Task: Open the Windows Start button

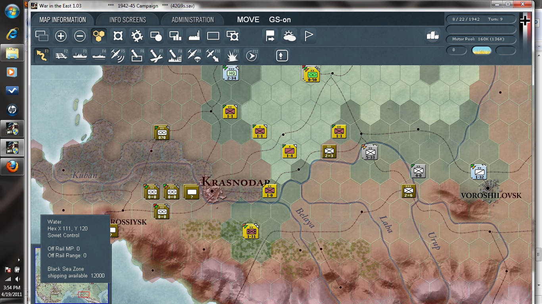Action: [12, 11]
